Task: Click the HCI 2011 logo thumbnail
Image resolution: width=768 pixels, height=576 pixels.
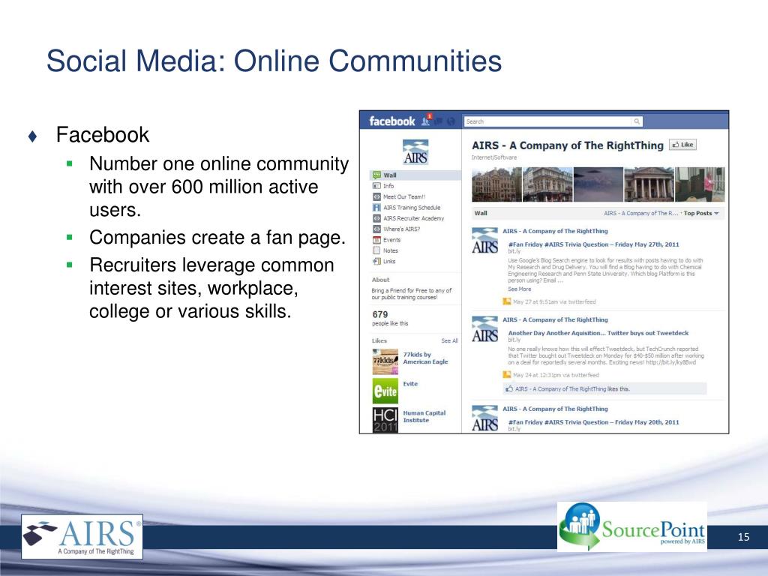Action: click(x=385, y=420)
